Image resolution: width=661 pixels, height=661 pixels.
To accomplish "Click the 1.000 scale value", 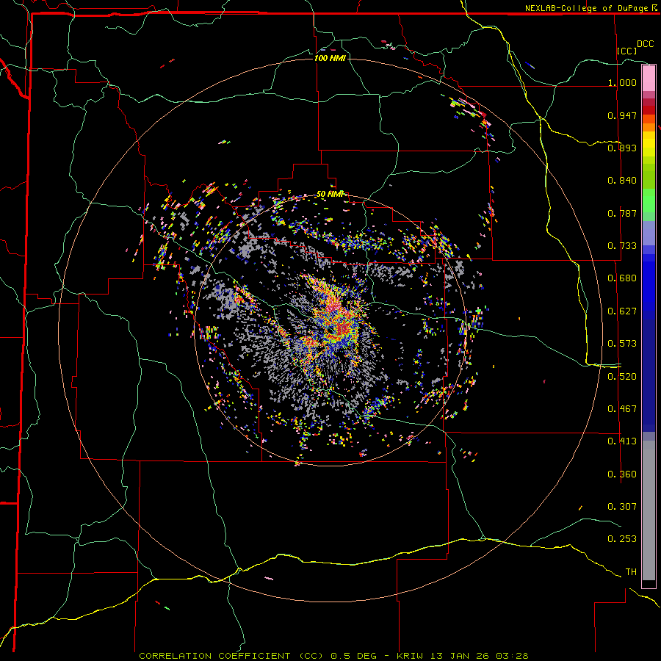I will [x=622, y=82].
